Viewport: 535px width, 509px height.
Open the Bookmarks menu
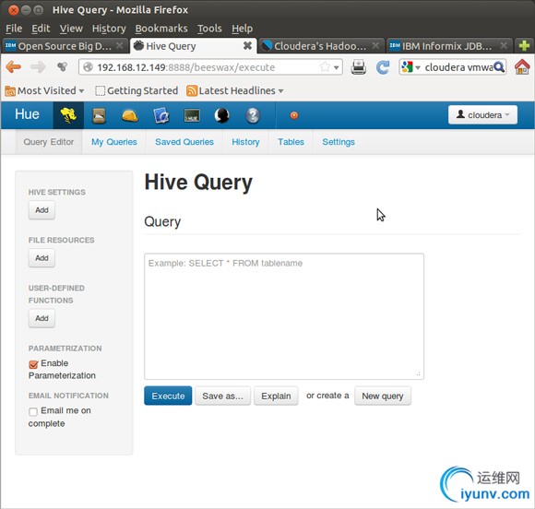pos(161,29)
